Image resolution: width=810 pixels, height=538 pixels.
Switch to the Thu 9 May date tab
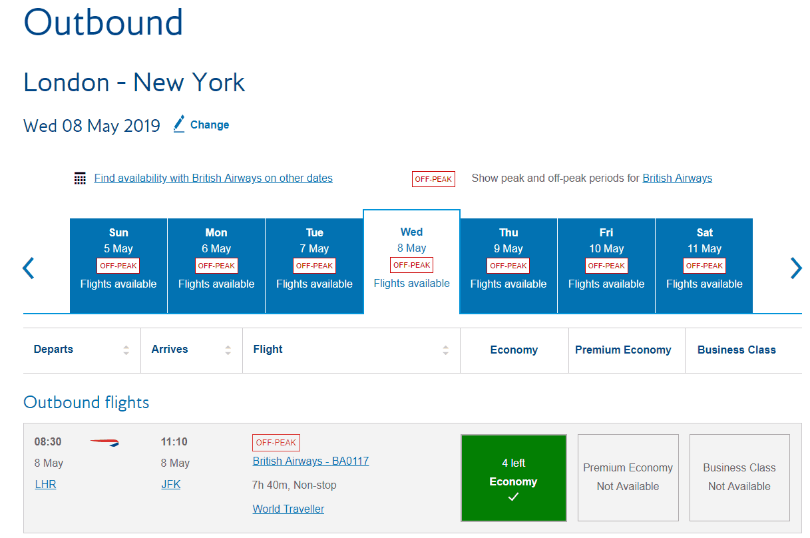(508, 265)
